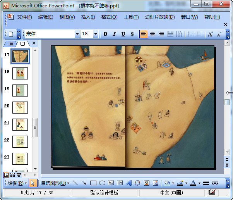Screen dimensions: 233x200
Task: Select slide 21 thumbnail
Action: tap(20, 124)
